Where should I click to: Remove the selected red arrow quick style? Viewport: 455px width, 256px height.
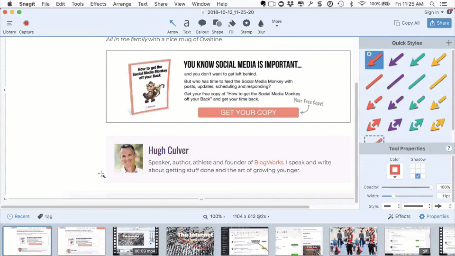[x=369, y=54]
